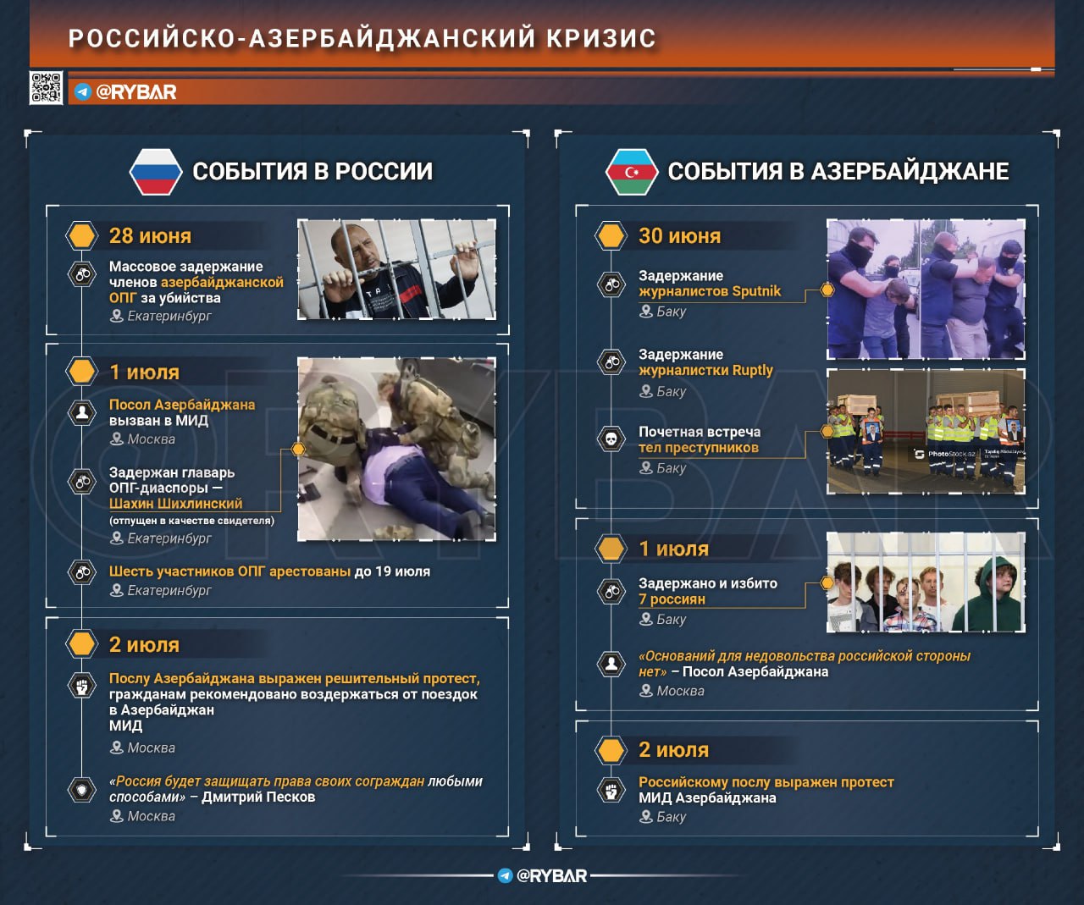Image resolution: width=1084 pixels, height=905 pixels.
Task: Click the QR code in the header
Action: [x=46, y=88]
